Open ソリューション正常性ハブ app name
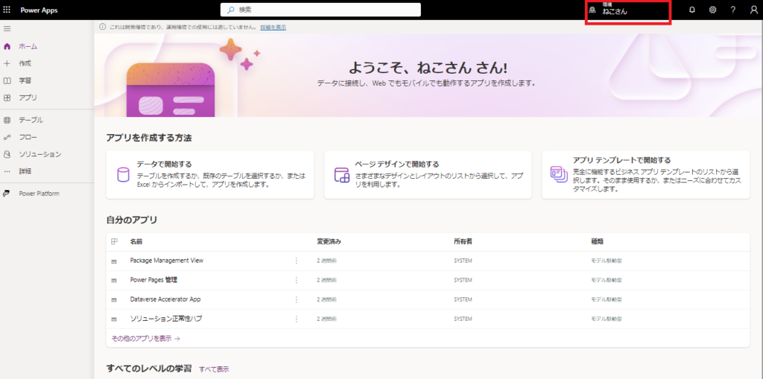 click(166, 319)
